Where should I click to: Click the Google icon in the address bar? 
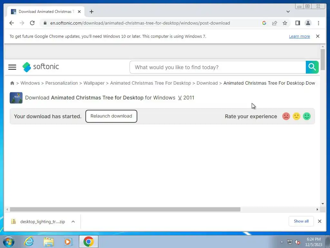click(x=264, y=23)
